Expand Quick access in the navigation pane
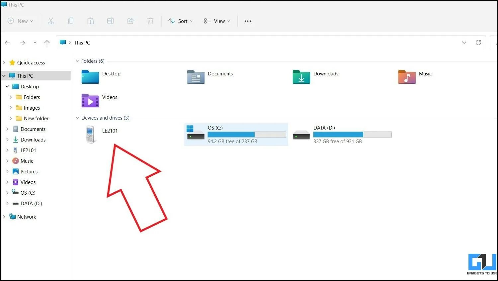Viewport: 498px width, 281px height. click(4, 62)
